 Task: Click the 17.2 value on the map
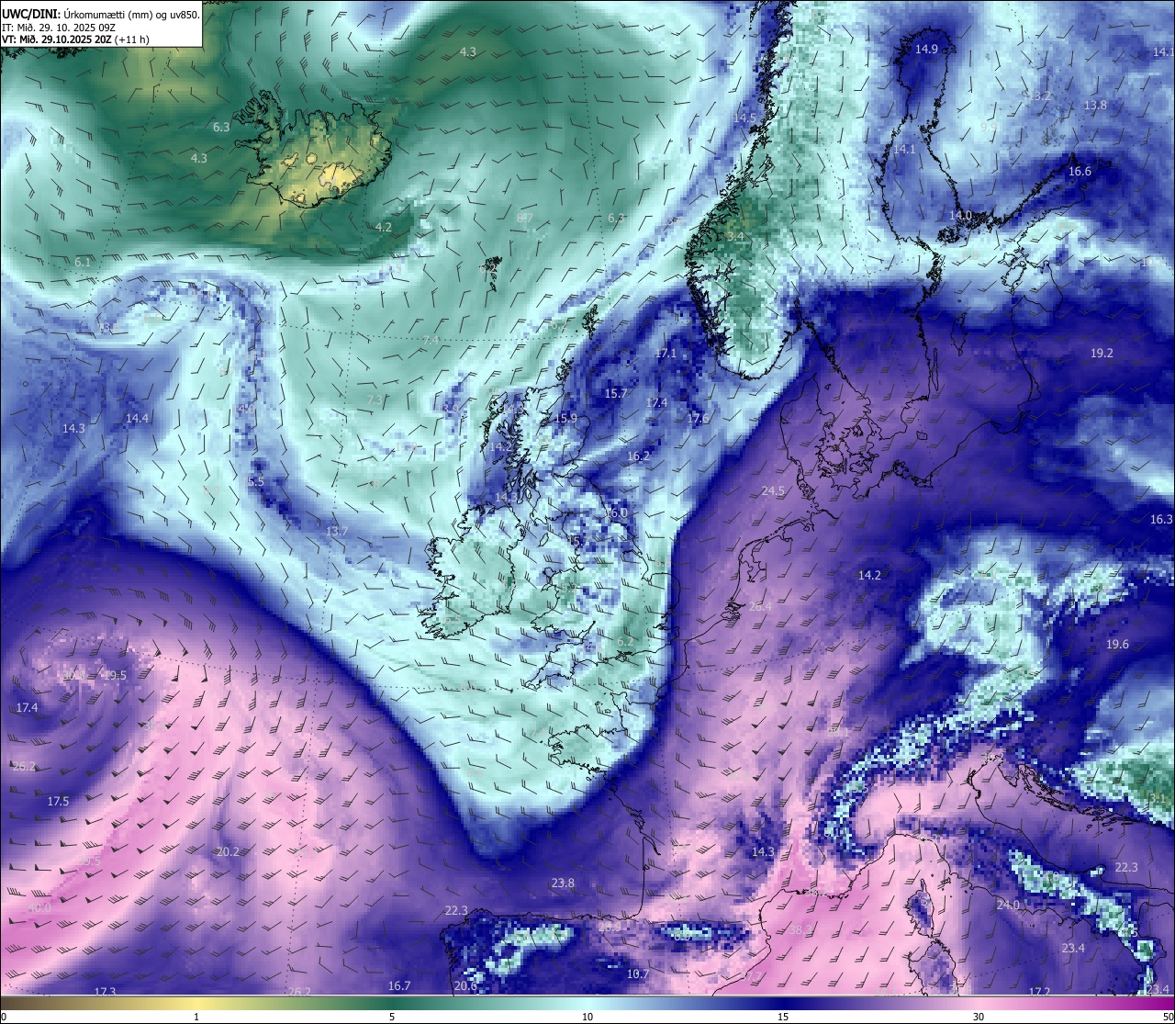click(1039, 993)
